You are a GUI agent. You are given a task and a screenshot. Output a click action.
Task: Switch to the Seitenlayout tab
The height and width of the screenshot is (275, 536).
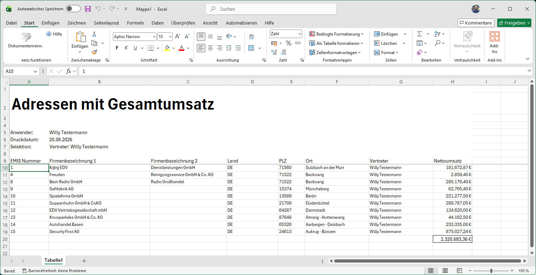point(106,23)
